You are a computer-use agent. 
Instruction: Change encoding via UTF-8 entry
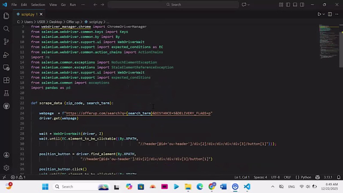point(275,177)
